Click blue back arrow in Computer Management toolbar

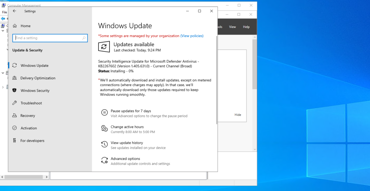click(3, 19)
